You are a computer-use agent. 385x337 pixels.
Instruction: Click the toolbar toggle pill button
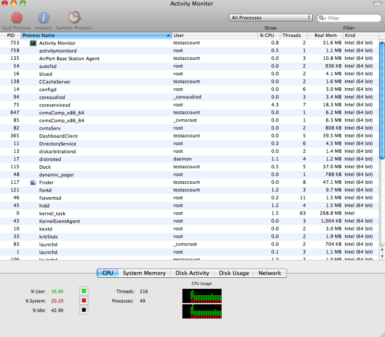click(379, 3)
